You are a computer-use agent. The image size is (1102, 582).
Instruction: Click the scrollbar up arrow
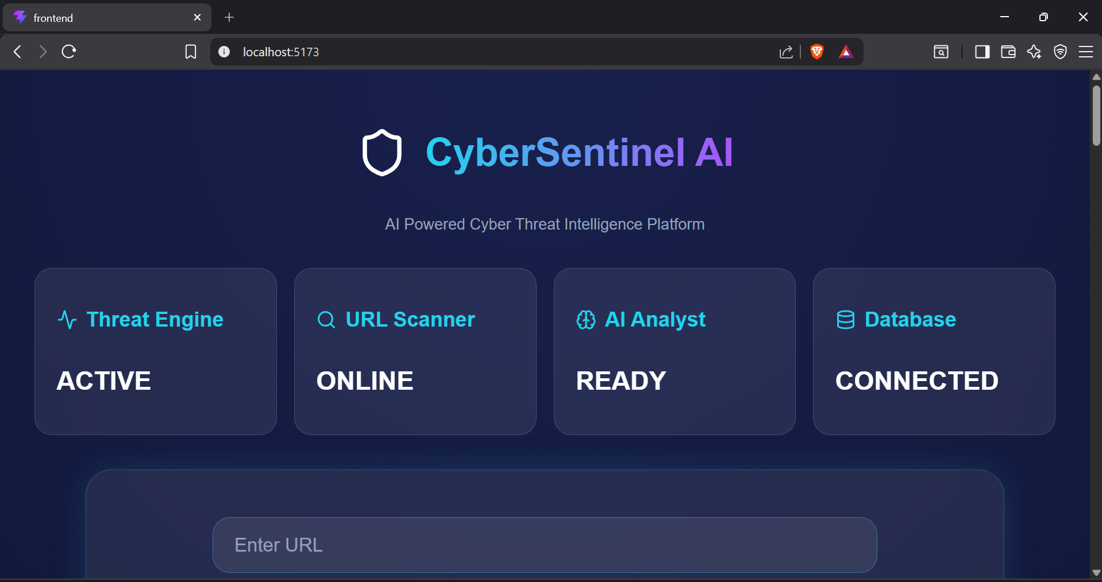click(1096, 76)
